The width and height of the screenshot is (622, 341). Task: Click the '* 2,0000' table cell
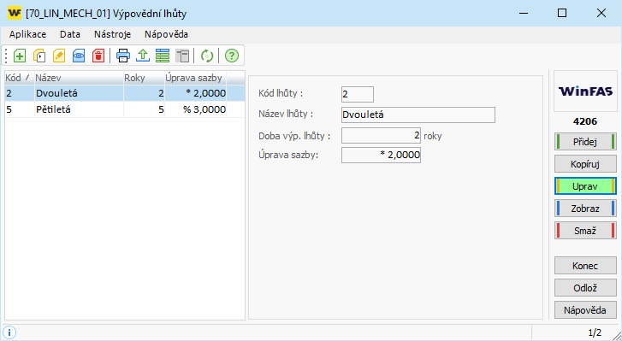pos(196,93)
